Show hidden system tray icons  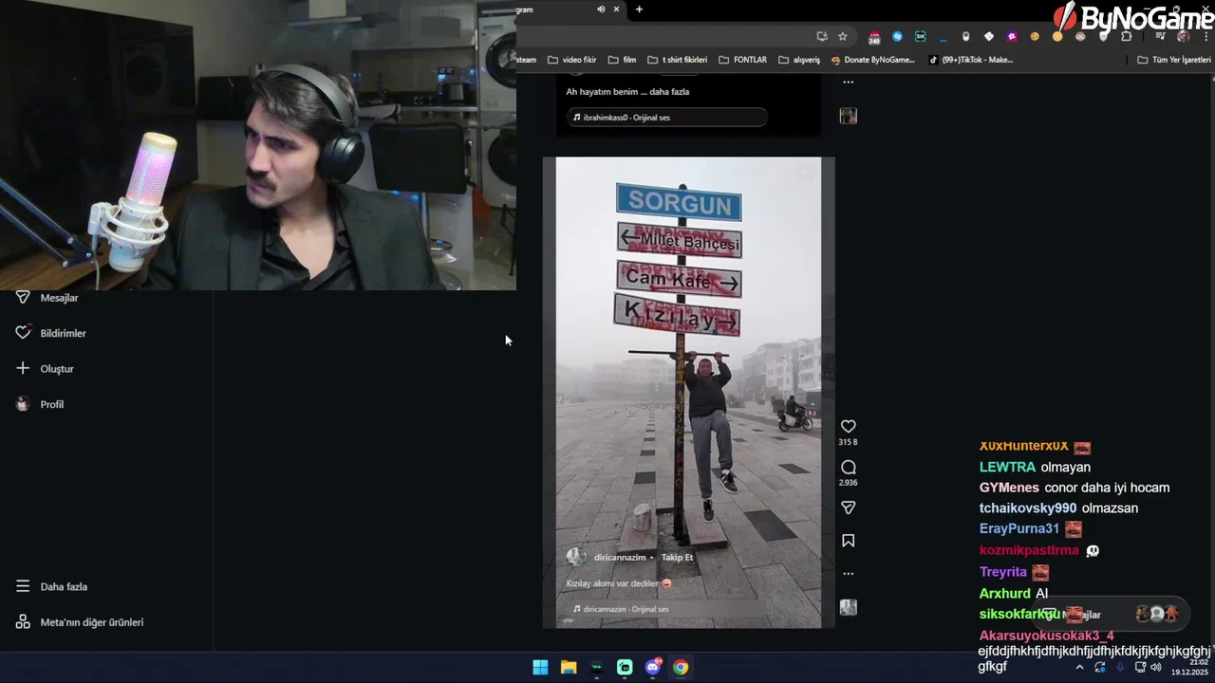pyautogui.click(x=1079, y=667)
